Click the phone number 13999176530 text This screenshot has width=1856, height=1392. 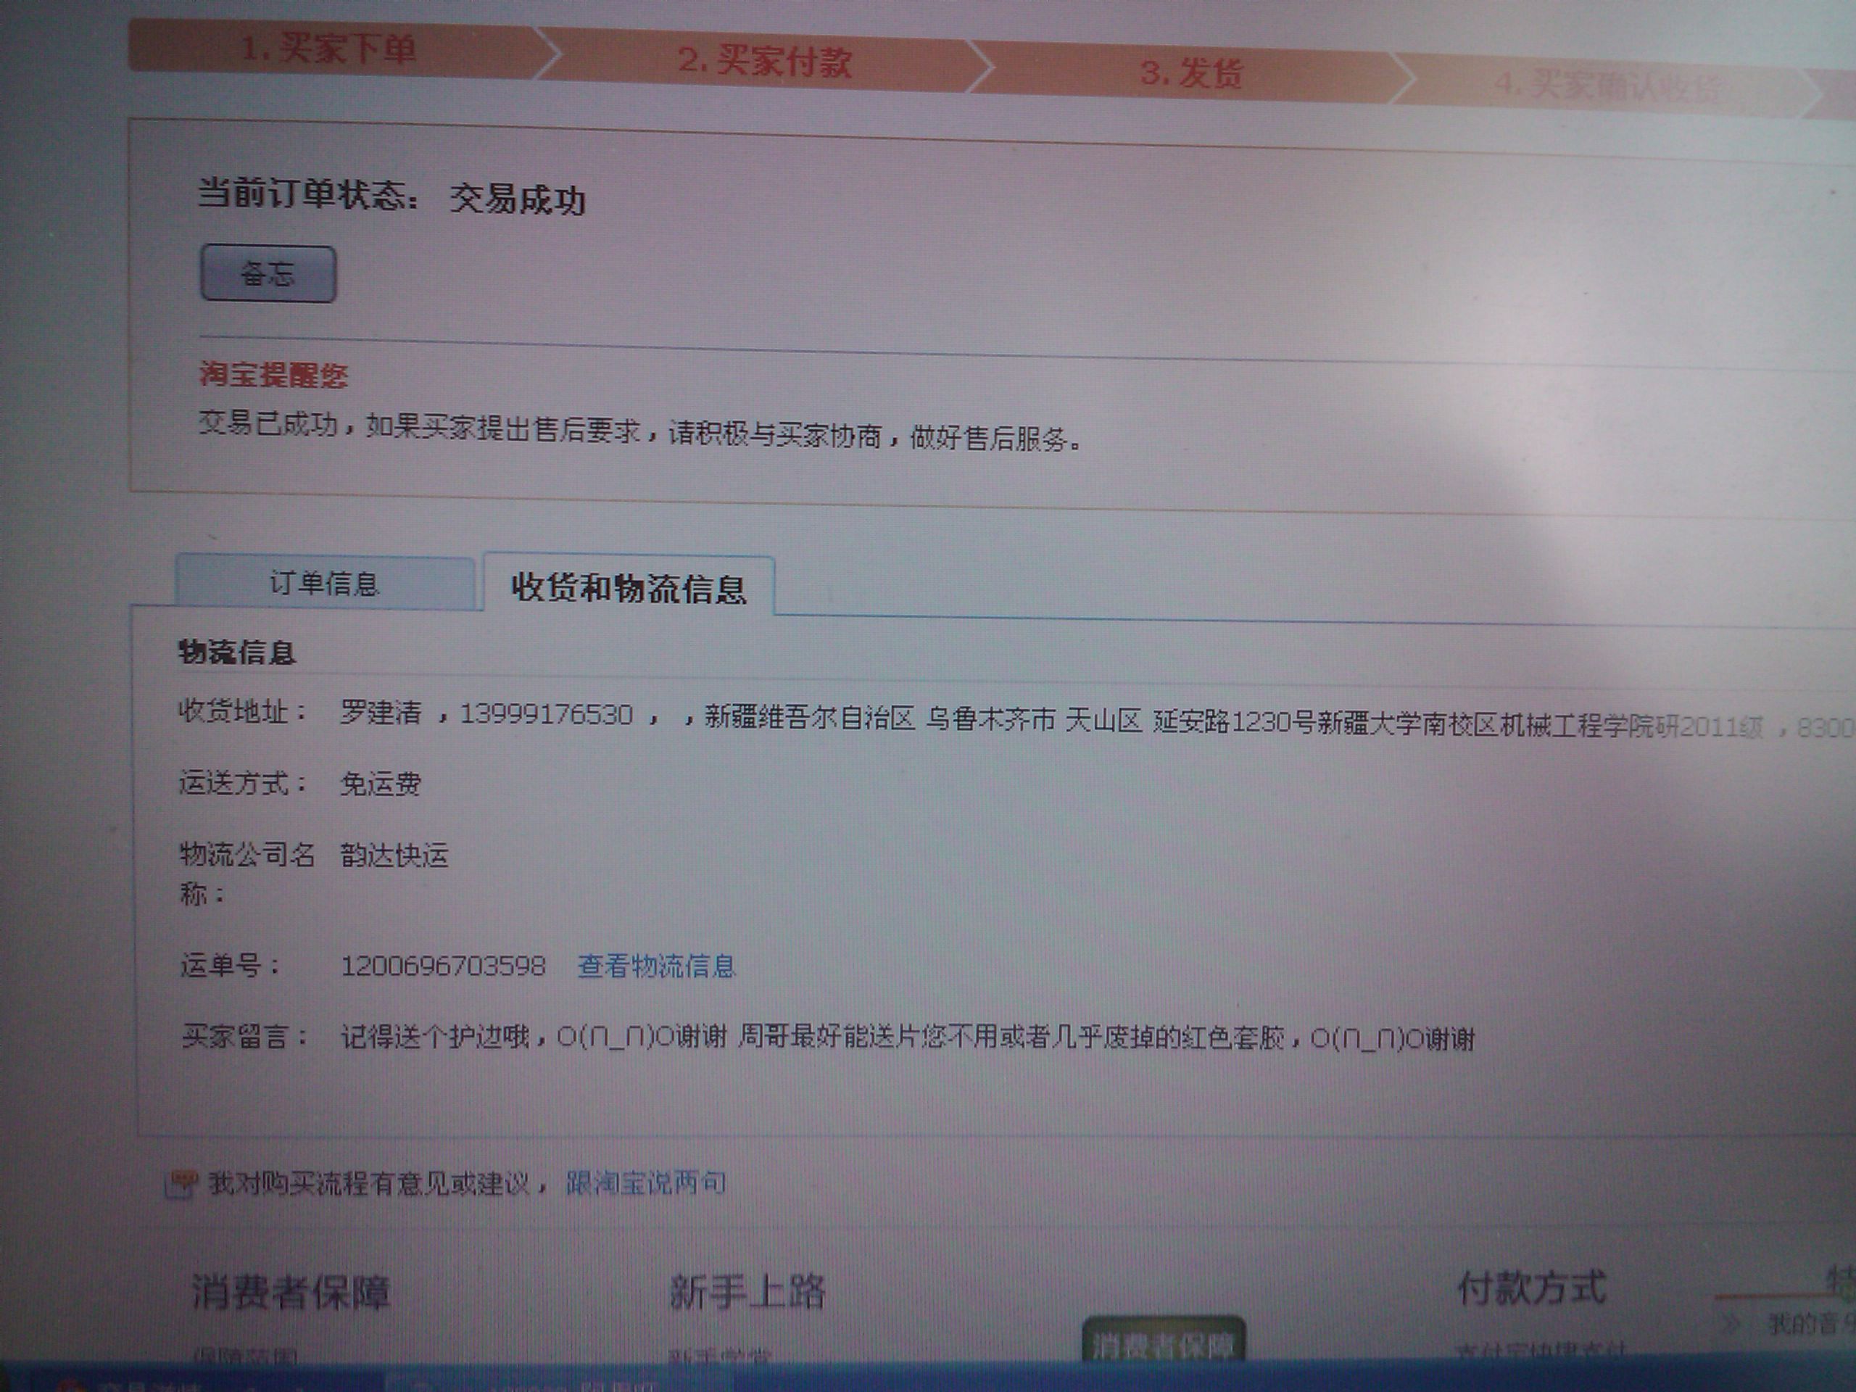546,714
